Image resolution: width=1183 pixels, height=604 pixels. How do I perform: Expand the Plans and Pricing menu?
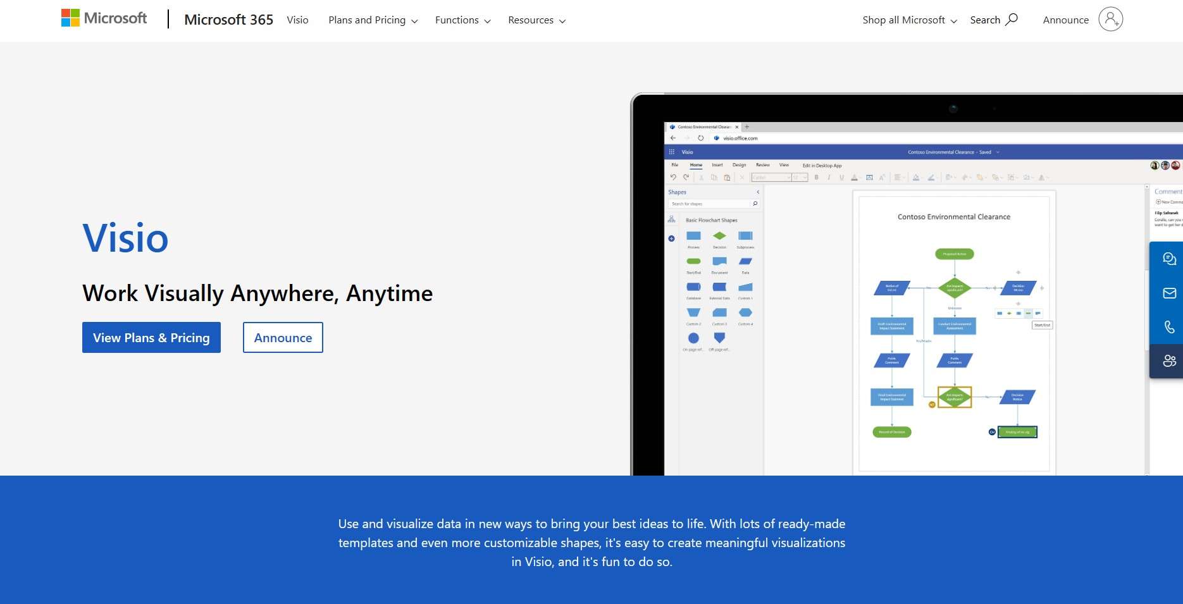pos(373,20)
